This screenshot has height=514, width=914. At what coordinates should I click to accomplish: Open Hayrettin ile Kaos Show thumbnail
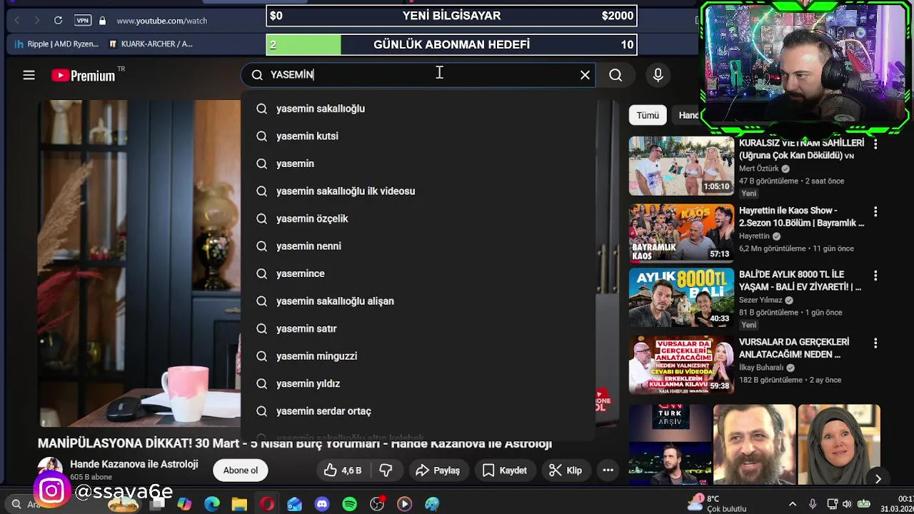tap(681, 233)
